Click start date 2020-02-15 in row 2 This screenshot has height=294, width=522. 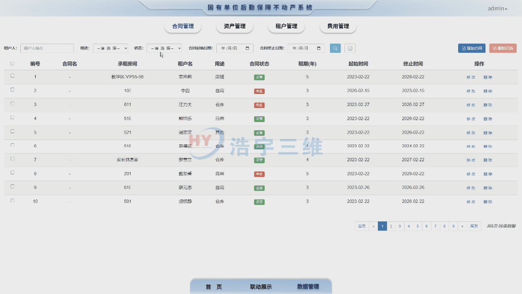pos(358,91)
